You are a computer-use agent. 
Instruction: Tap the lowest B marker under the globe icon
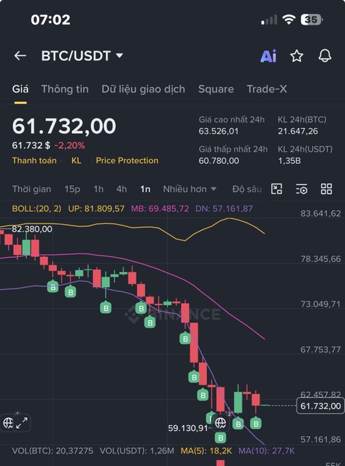coord(220,437)
